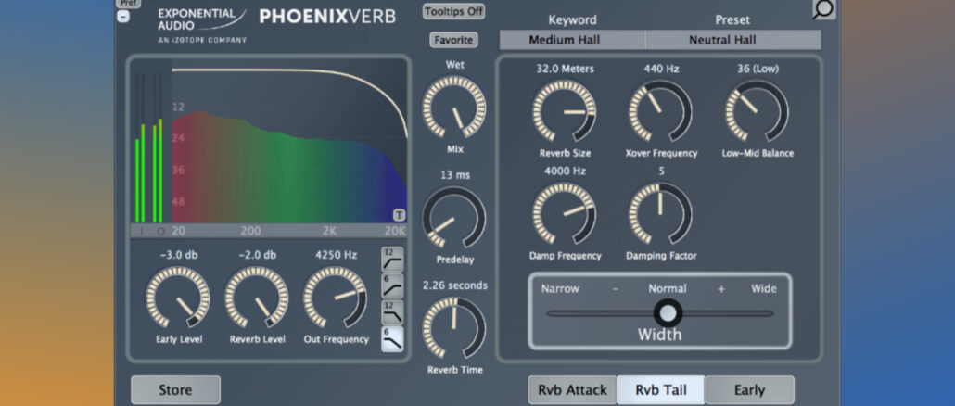Click the Reverb Time knob

coord(454,327)
